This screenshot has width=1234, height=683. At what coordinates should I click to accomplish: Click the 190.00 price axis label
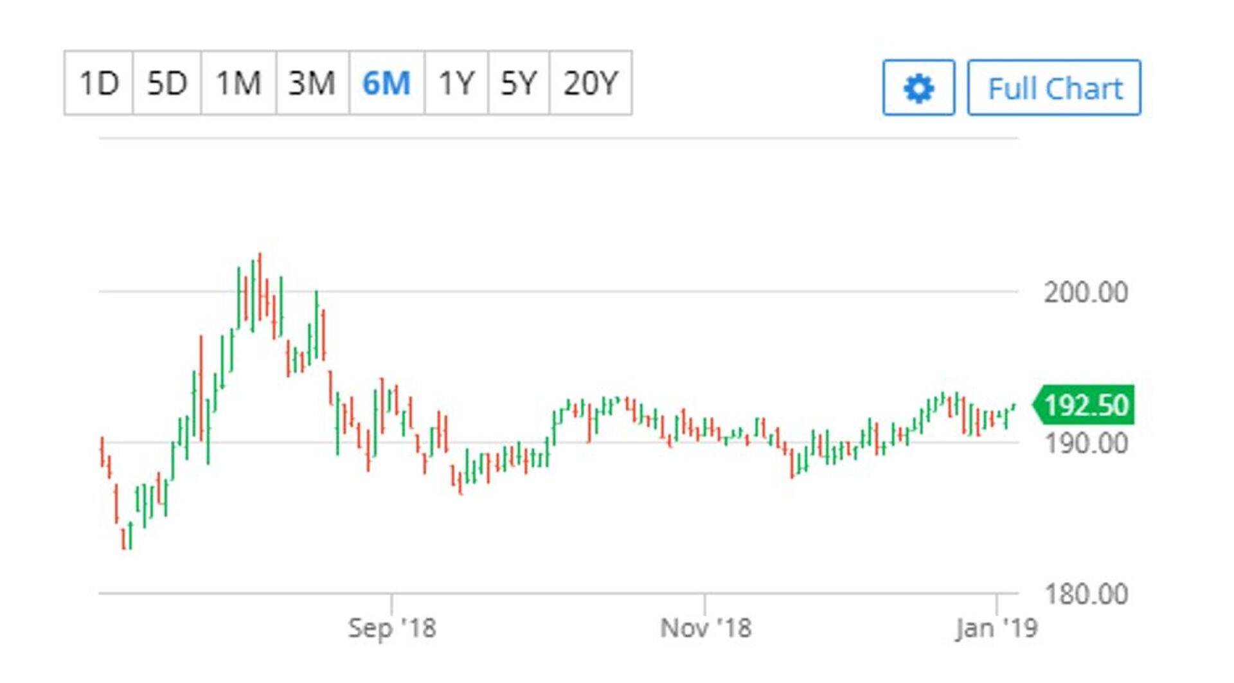point(1086,443)
